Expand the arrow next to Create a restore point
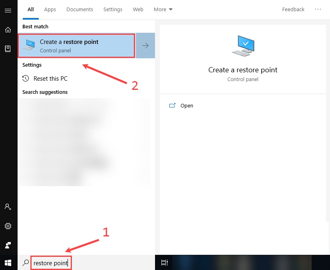The width and height of the screenshot is (330, 270). click(x=145, y=46)
